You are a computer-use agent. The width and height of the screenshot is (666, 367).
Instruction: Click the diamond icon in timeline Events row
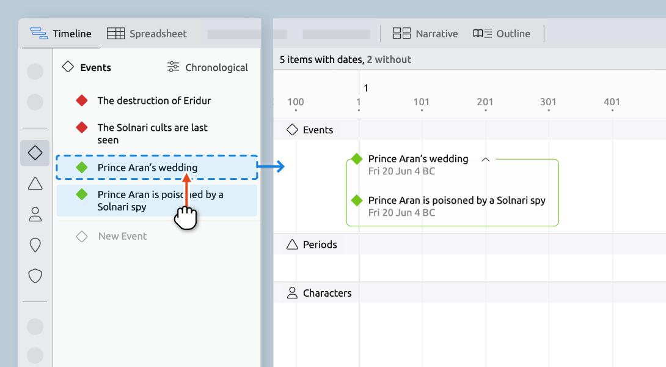pyautogui.click(x=292, y=130)
